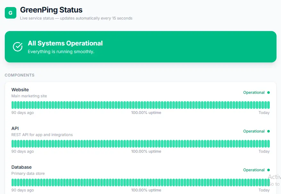This screenshot has width=281, height=194.
Task: Click Website's 100.00% uptime text
Action: pyautogui.click(x=146, y=113)
